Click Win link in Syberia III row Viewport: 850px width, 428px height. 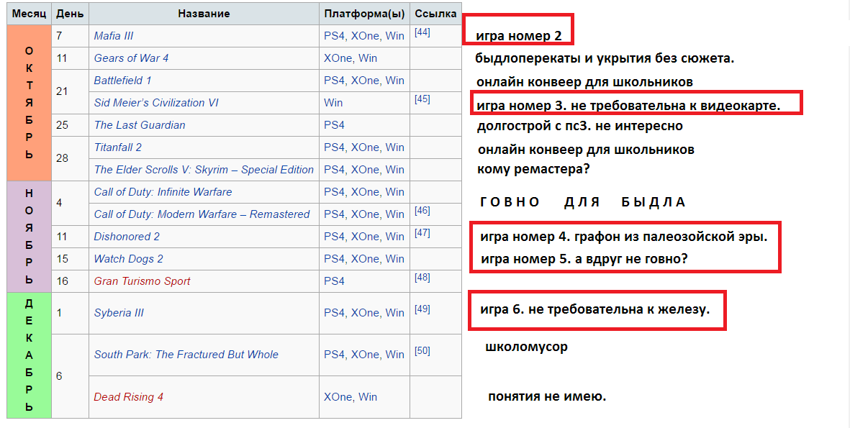pyautogui.click(x=394, y=313)
